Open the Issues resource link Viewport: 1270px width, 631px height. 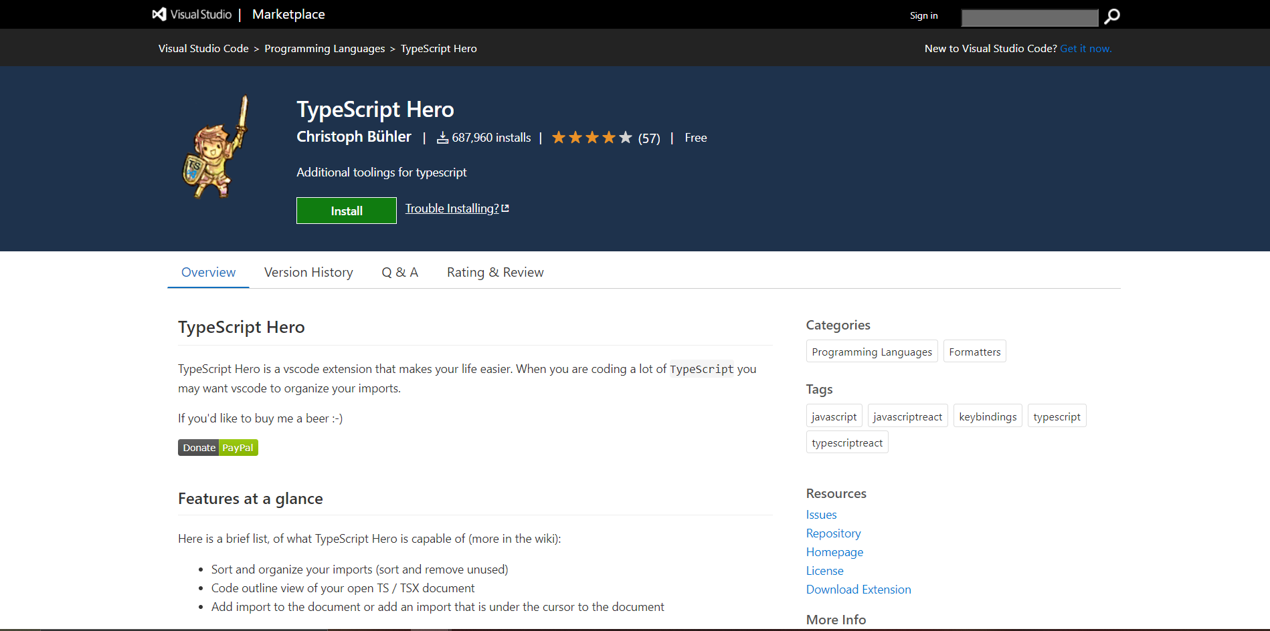click(x=821, y=515)
